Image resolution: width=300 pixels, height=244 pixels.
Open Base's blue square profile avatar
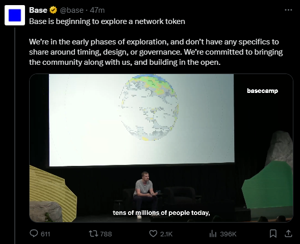click(x=15, y=15)
